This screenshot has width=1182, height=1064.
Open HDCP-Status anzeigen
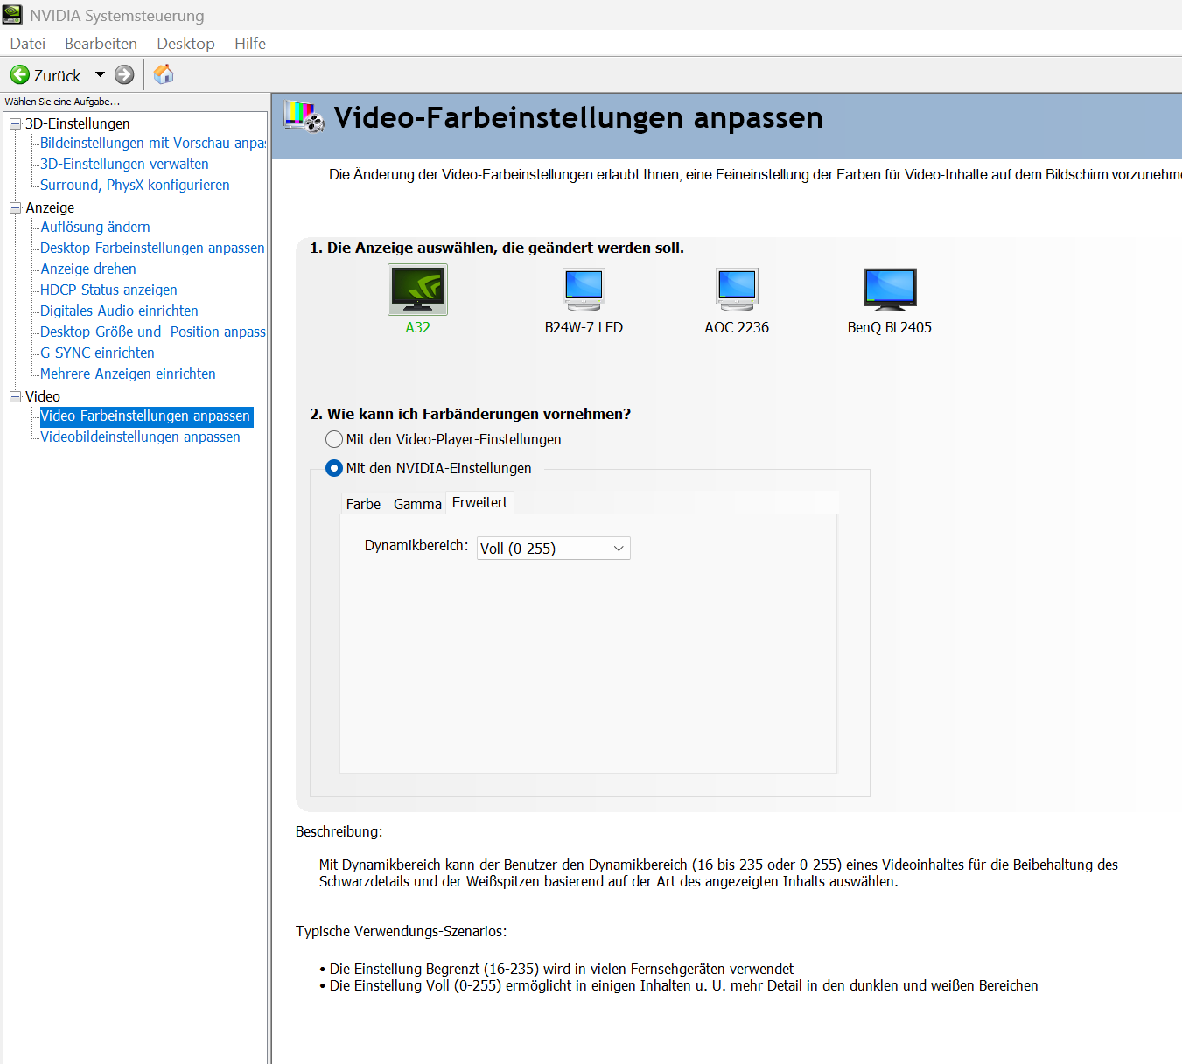coord(108,290)
